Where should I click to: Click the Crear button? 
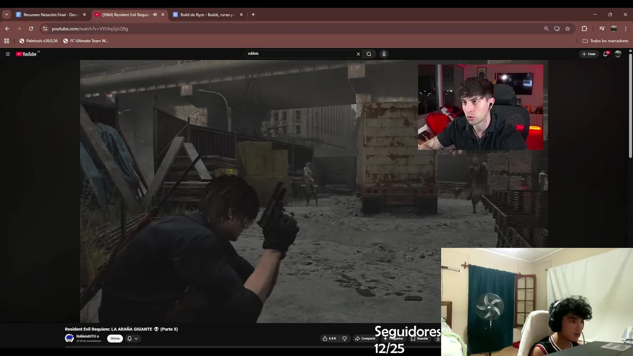point(588,54)
